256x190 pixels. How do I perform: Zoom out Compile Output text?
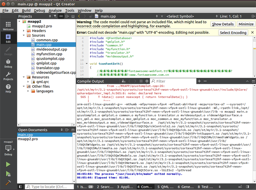point(205,81)
